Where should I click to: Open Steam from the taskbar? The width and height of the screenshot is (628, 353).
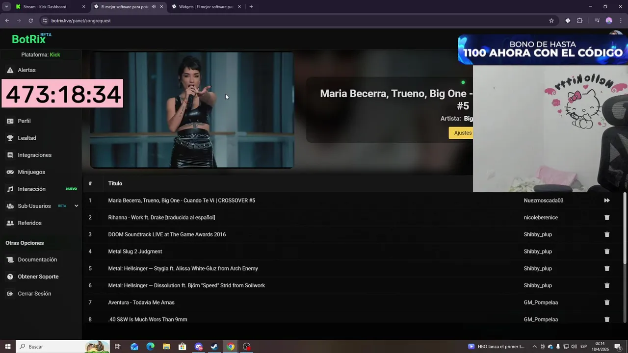pyautogui.click(x=214, y=347)
